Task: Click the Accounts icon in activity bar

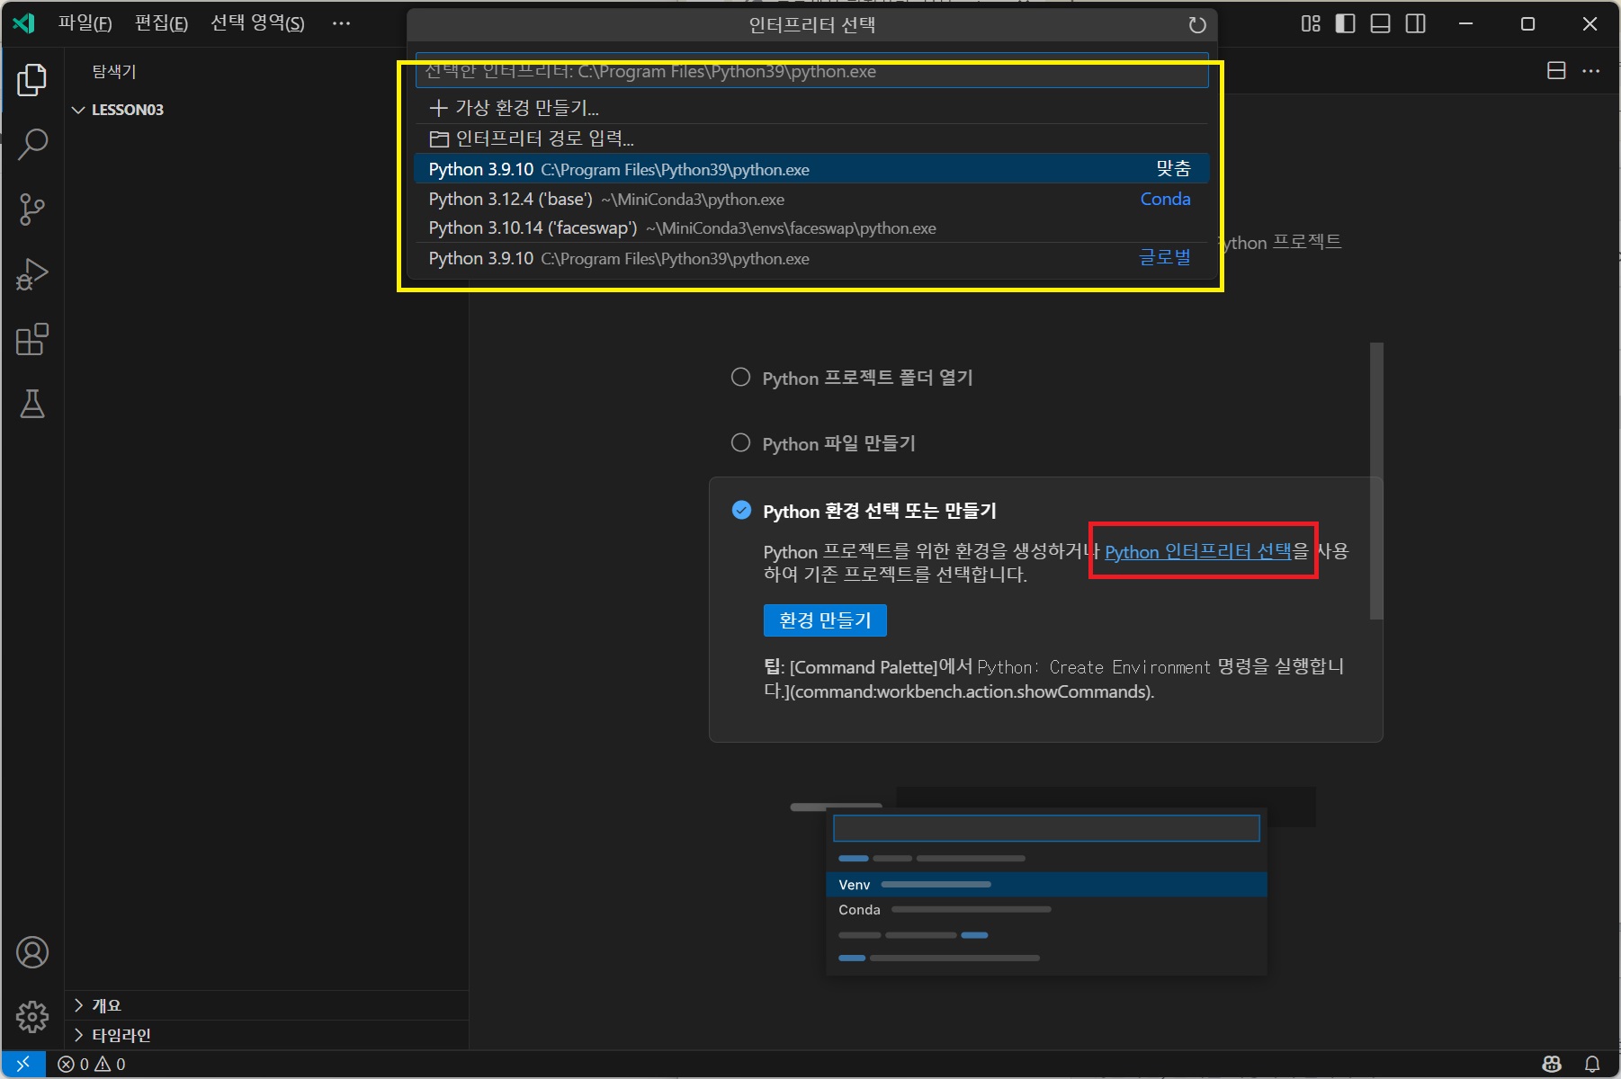Action: (31, 952)
